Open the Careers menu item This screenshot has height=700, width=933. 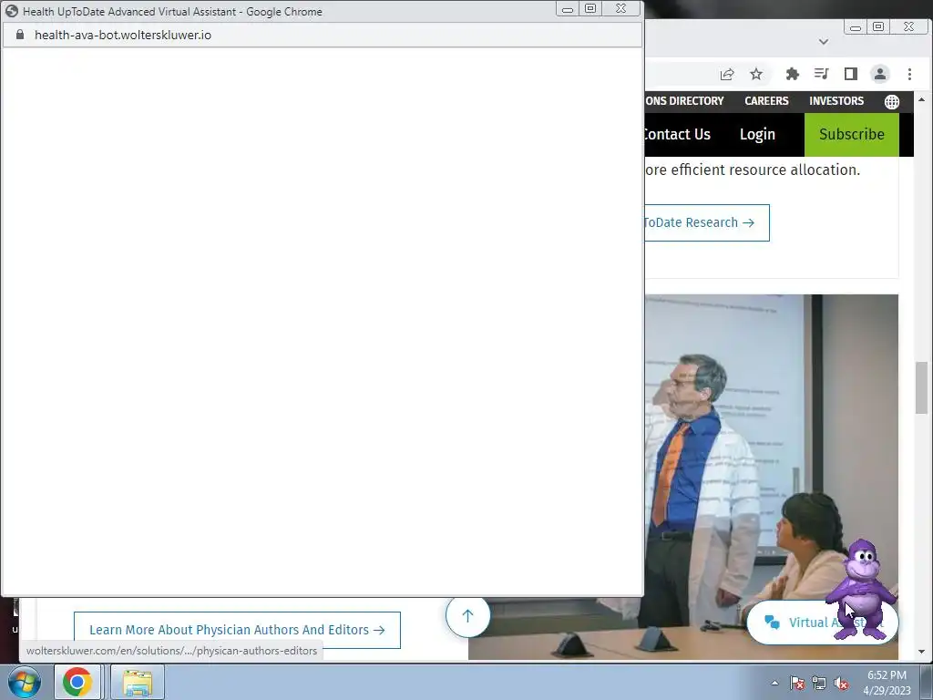tap(766, 101)
